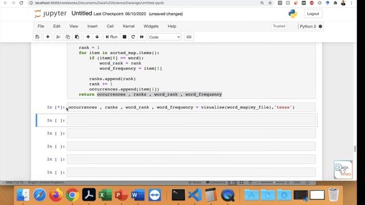Launch Firefox from the Dock
Image resolution: width=365 pixels, height=205 pixels.
56,195
